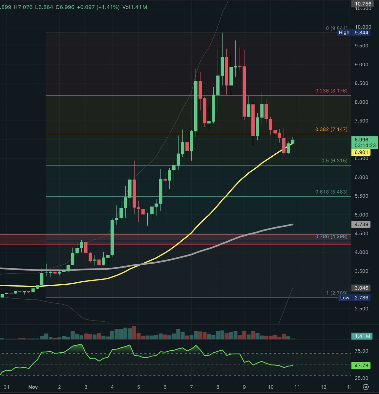
Task: Open chart settings via the hexagon gear icon
Action: point(365,387)
